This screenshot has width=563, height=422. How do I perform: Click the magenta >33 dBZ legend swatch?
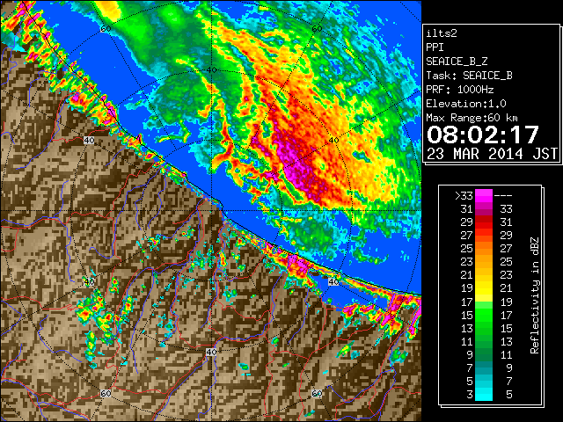pyautogui.click(x=484, y=196)
